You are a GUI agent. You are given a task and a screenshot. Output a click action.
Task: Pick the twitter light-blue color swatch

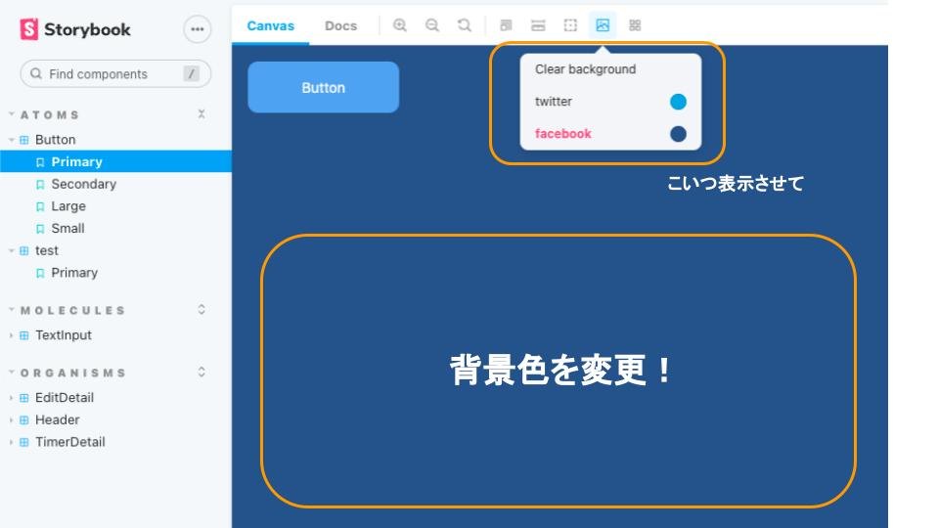point(678,102)
